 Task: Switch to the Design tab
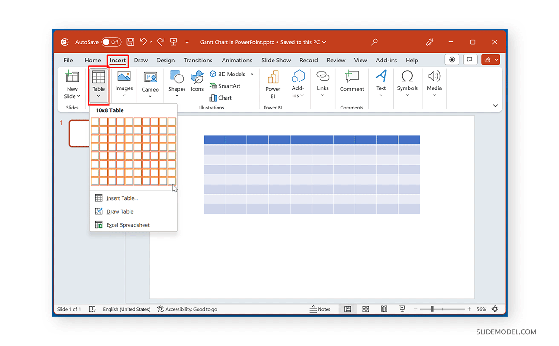coord(165,60)
